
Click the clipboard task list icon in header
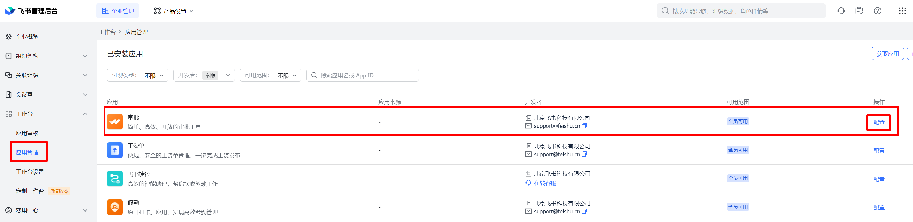pyautogui.click(x=859, y=11)
